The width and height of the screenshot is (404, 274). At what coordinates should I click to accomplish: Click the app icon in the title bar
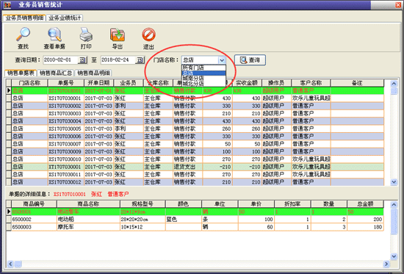pos(7,4)
